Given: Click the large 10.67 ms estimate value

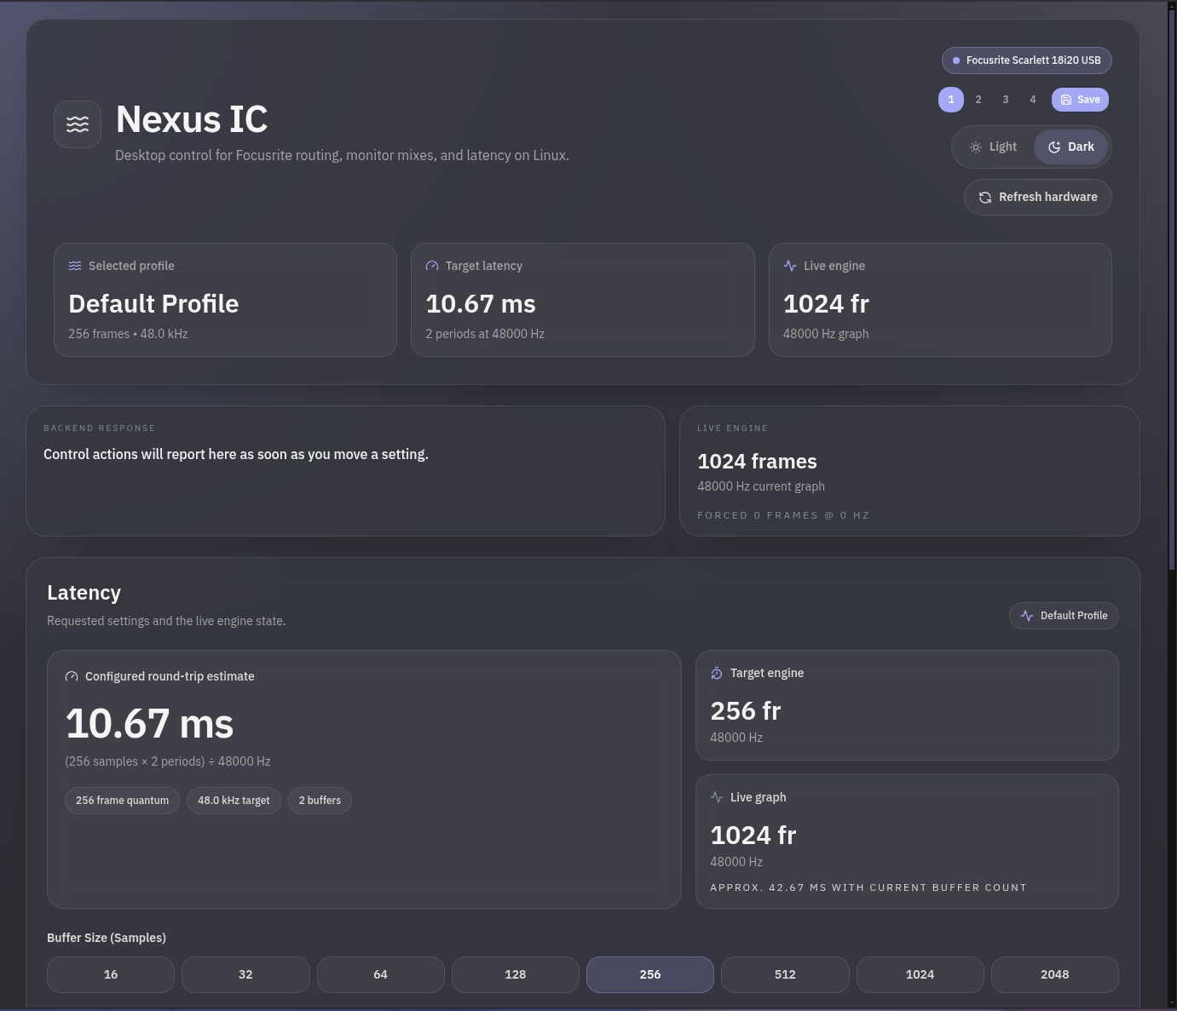Looking at the screenshot, I should click(x=149, y=724).
